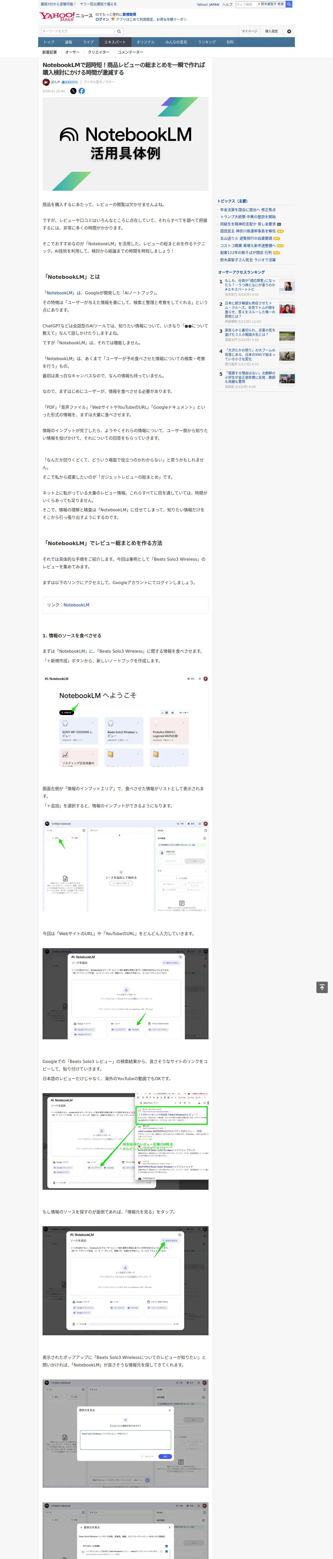Open the オリジナル tab
This screenshot has height=1559, width=333.
tap(146, 42)
